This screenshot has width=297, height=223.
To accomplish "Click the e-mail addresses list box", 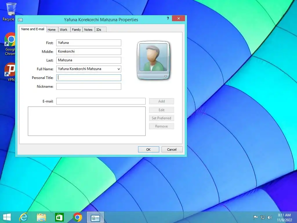I will point(87,121).
